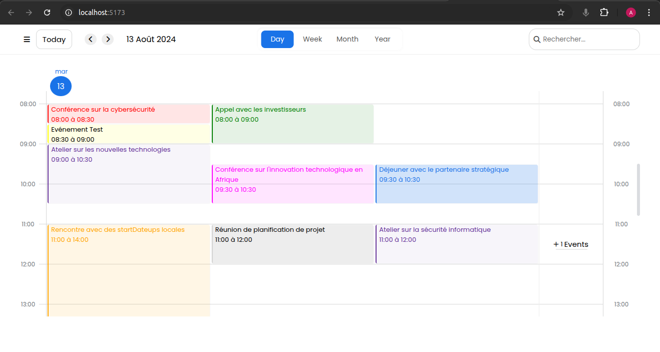Click the Rechercher search field
The width and height of the screenshot is (660, 352).
[x=586, y=39]
